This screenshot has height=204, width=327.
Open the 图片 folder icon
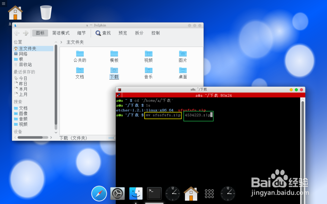(182, 54)
